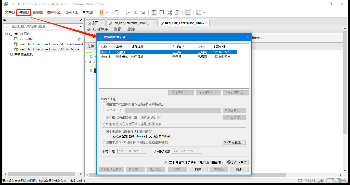Open the 帮助(H) menu
350x185 pixels.
tap(88, 12)
